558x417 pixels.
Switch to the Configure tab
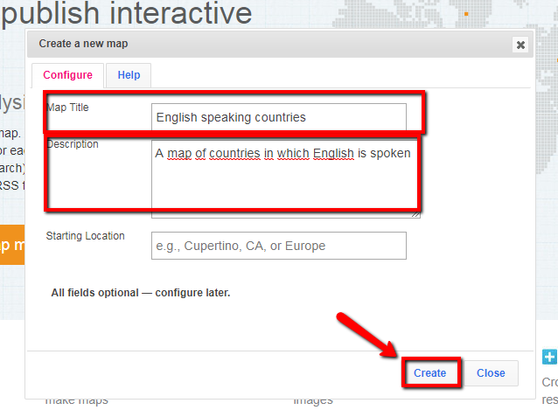pyautogui.click(x=67, y=75)
